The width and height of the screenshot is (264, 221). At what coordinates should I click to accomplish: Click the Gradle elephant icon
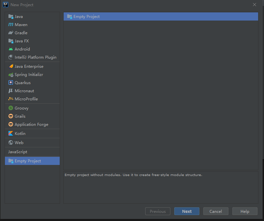(11, 33)
